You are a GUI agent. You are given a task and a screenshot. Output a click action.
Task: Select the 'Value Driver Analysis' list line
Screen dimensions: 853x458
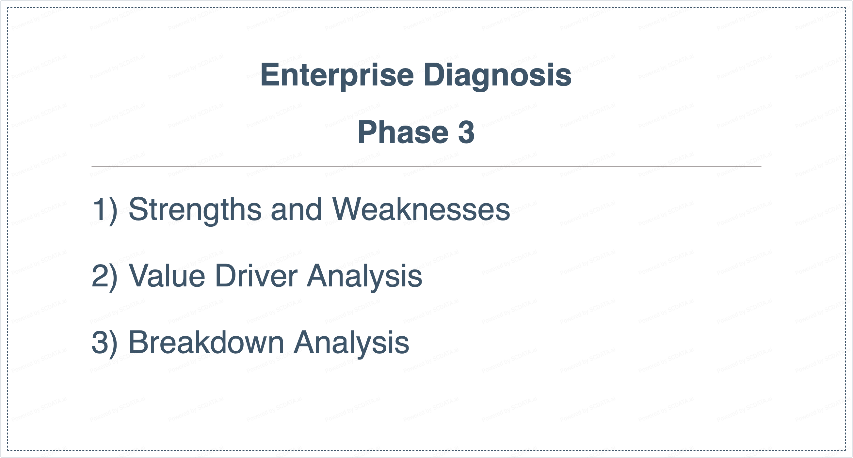[x=257, y=276]
